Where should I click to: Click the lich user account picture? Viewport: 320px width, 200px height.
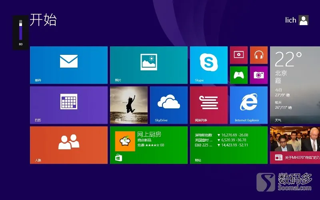pos(304,20)
